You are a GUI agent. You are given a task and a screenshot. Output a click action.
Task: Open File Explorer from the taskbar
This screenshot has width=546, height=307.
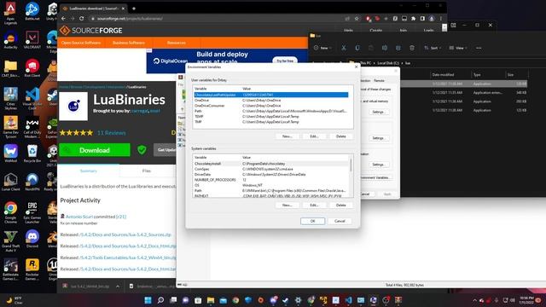pyautogui.click(x=211, y=300)
